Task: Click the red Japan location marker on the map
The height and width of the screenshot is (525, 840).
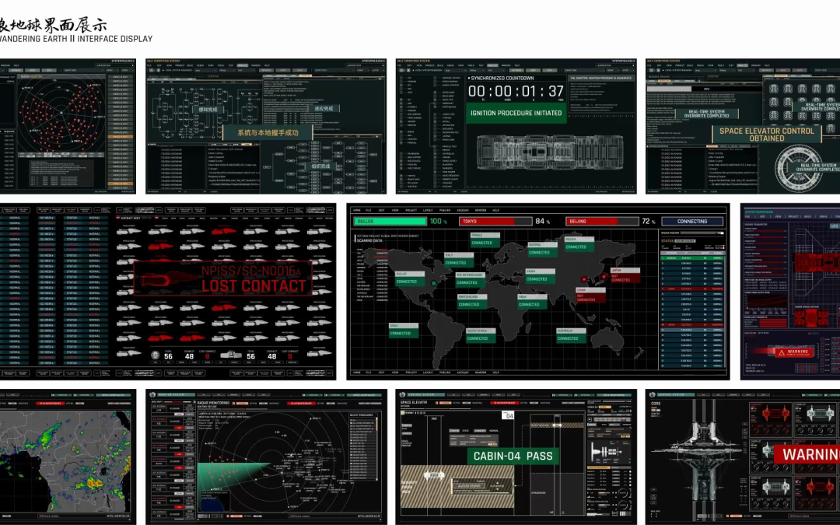Action: click(x=604, y=276)
